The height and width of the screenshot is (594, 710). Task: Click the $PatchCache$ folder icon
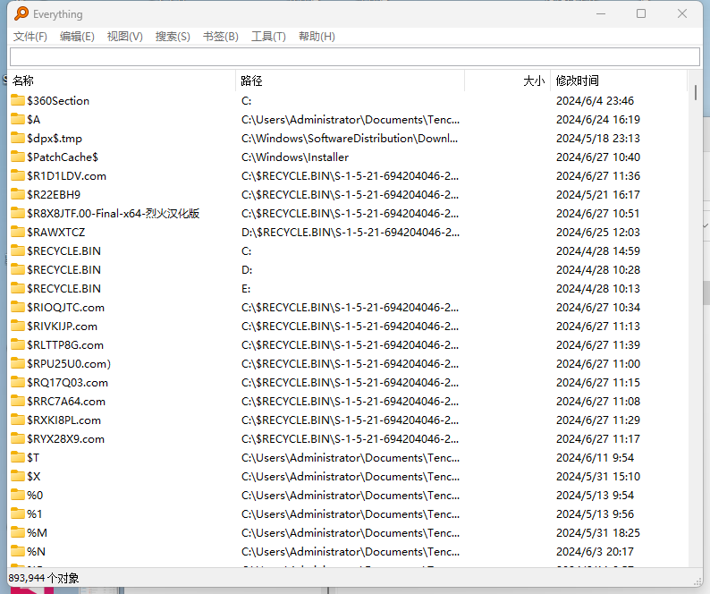point(17,157)
